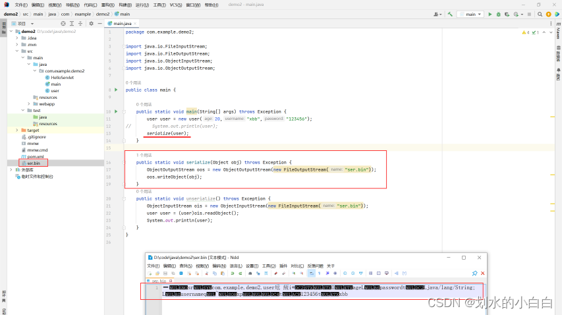Hide the Project panel with the minus icon
Image resolution: width=562 pixels, height=315 pixels.
(99, 24)
